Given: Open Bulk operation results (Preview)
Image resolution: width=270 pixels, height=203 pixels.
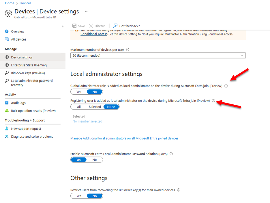Looking at the screenshot, I should click(x=33, y=111).
